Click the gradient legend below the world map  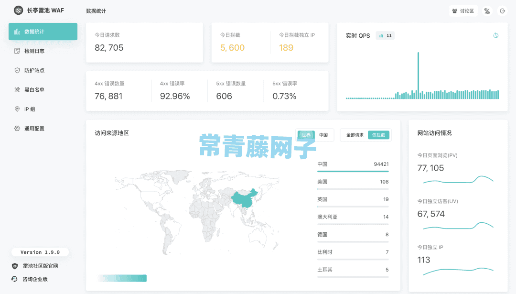click(122, 278)
